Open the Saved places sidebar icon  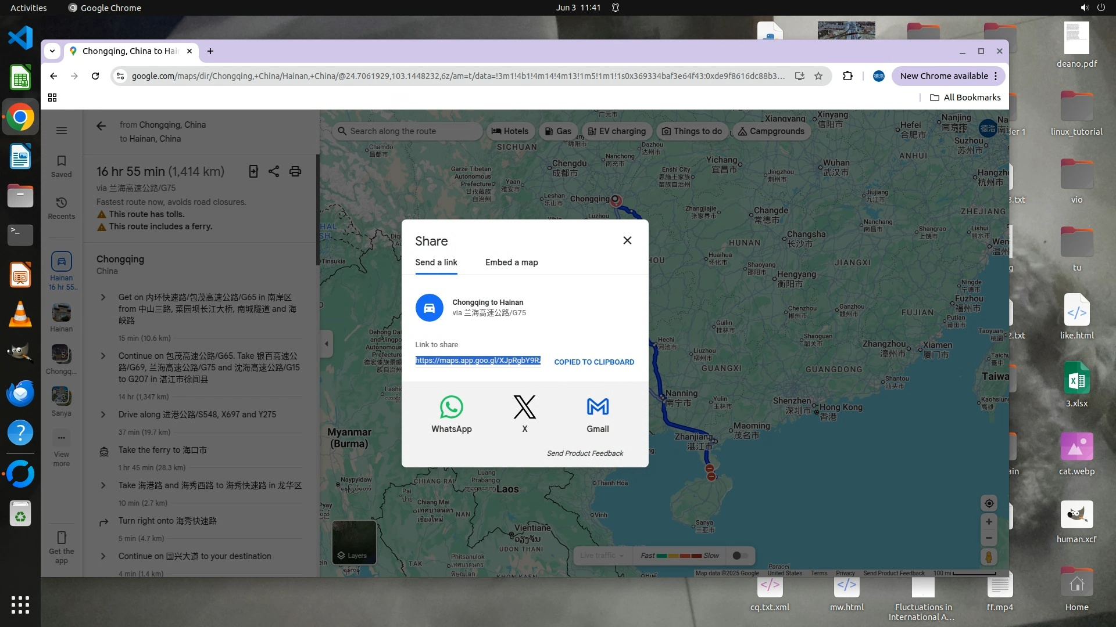pyautogui.click(x=61, y=165)
